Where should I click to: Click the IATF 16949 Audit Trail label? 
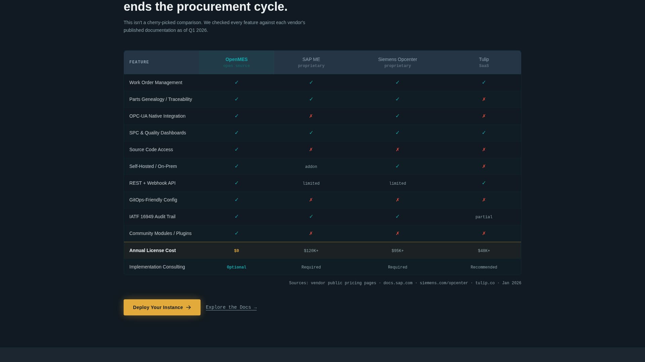pyautogui.click(x=152, y=217)
